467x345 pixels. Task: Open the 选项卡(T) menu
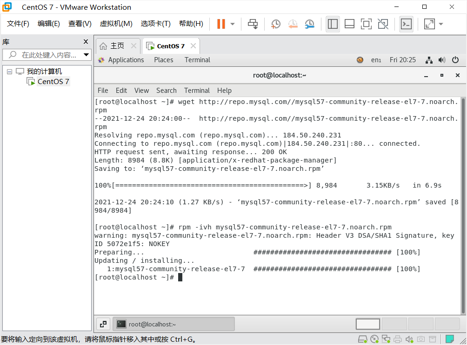point(155,24)
